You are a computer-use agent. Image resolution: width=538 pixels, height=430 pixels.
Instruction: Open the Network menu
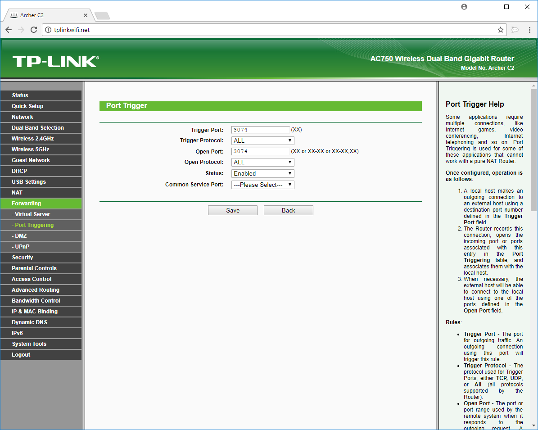point(41,117)
